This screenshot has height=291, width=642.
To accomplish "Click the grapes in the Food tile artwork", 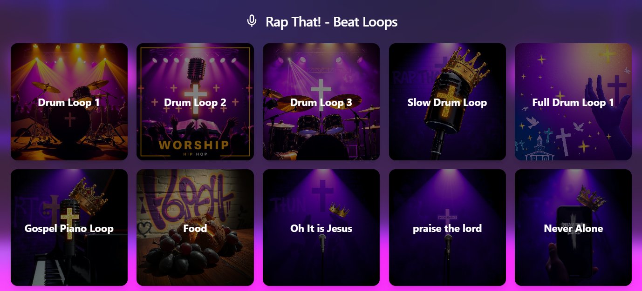I will (x=184, y=256).
